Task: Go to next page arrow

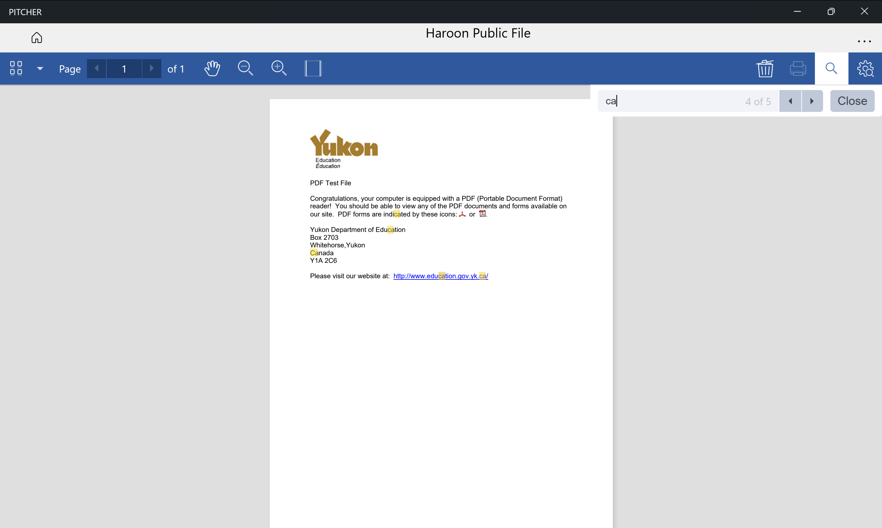Action: [x=152, y=68]
